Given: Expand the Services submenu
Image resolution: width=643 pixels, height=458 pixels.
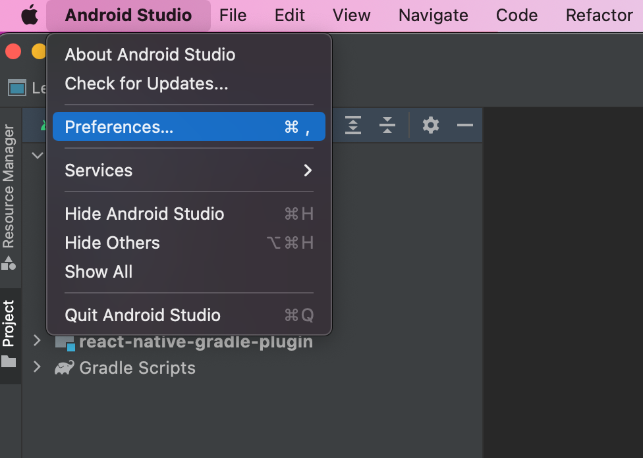Looking at the screenshot, I should 189,170.
